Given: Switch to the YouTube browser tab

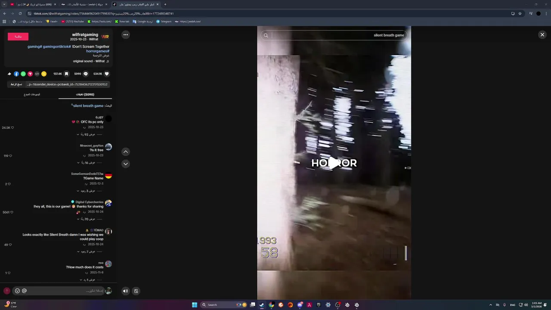Looking at the screenshot, I should point(33,4).
